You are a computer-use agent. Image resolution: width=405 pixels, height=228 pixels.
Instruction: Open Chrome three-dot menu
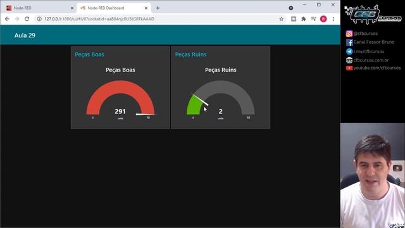333,19
